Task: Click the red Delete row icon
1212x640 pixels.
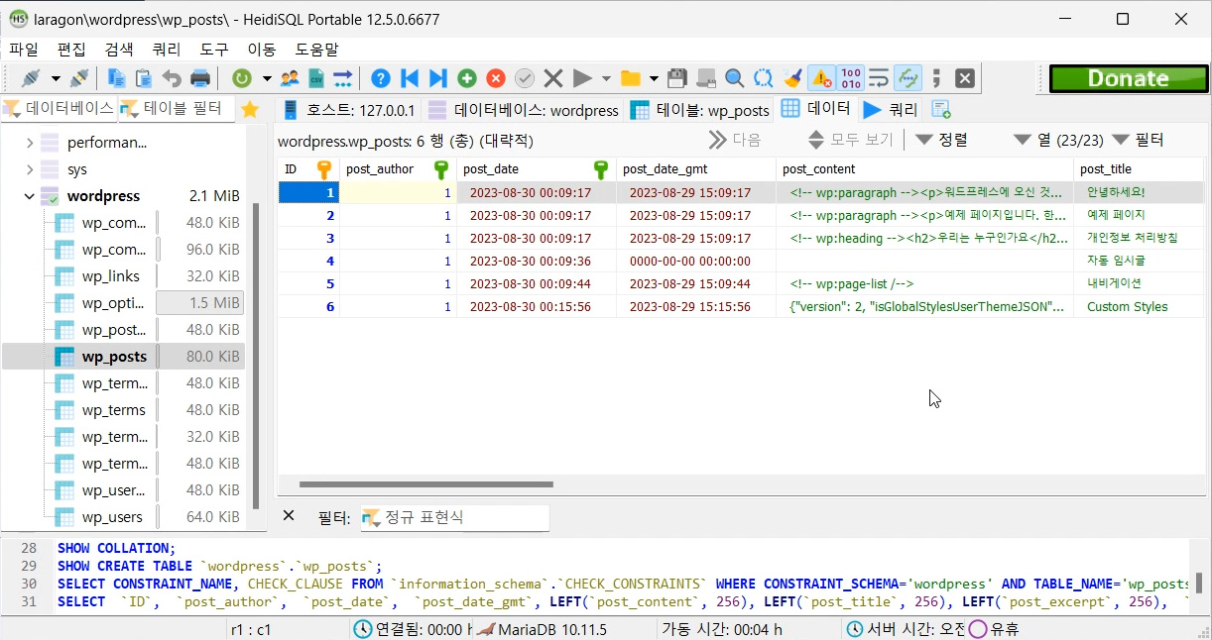Action: [496, 78]
